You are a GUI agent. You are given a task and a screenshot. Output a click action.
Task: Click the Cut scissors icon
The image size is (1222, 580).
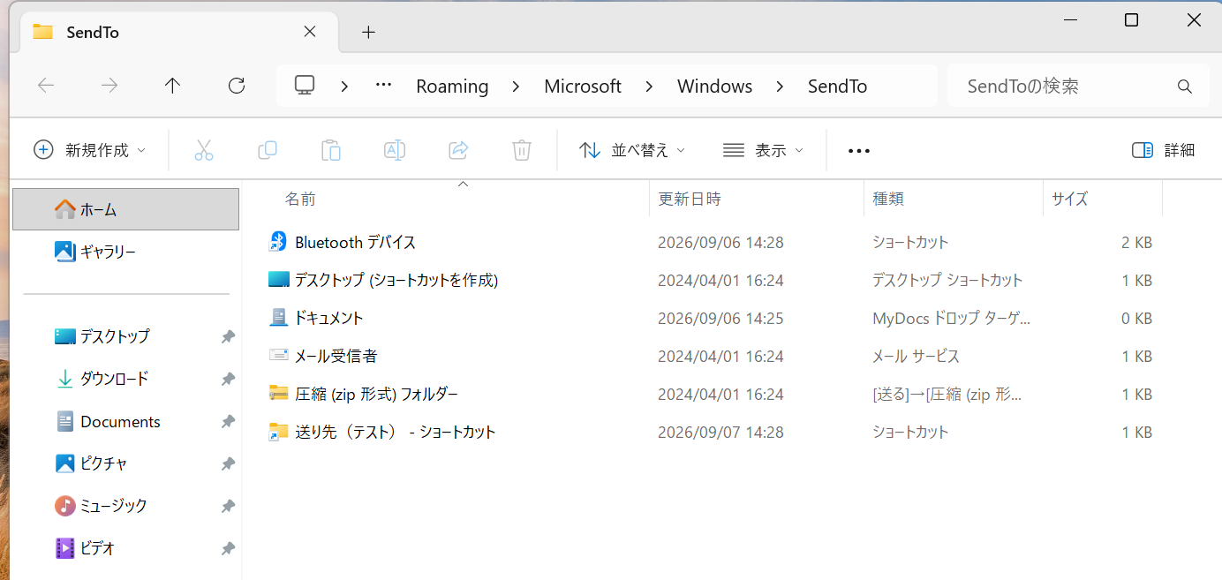(204, 150)
